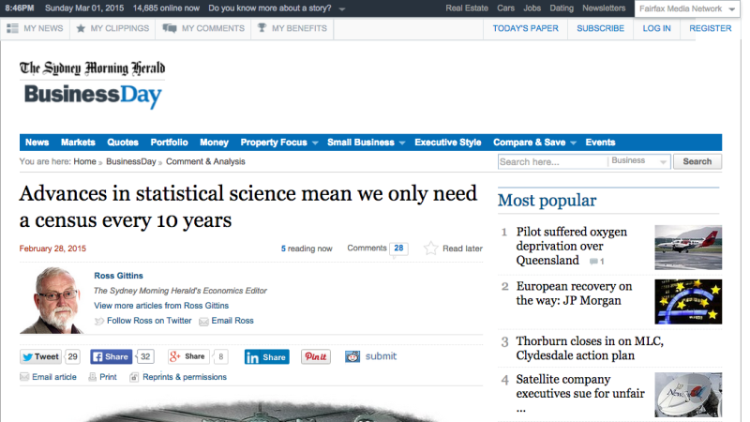
Task: Click Ross Gittins author photo
Action: tap(52, 300)
